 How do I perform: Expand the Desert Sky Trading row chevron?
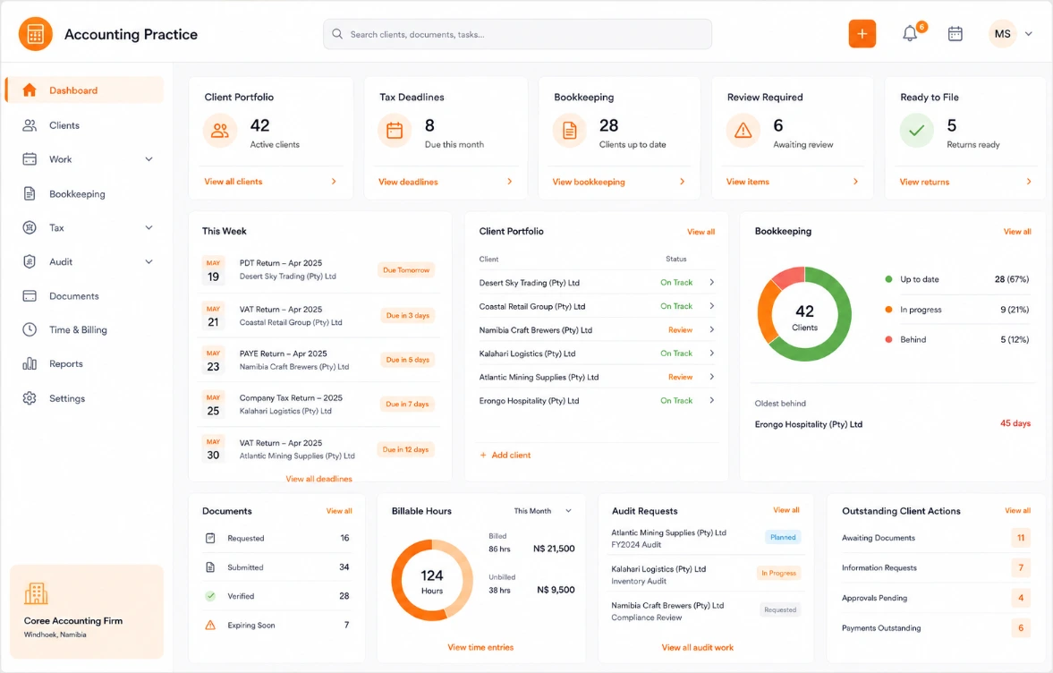pyautogui.click(x=712, y=282)
